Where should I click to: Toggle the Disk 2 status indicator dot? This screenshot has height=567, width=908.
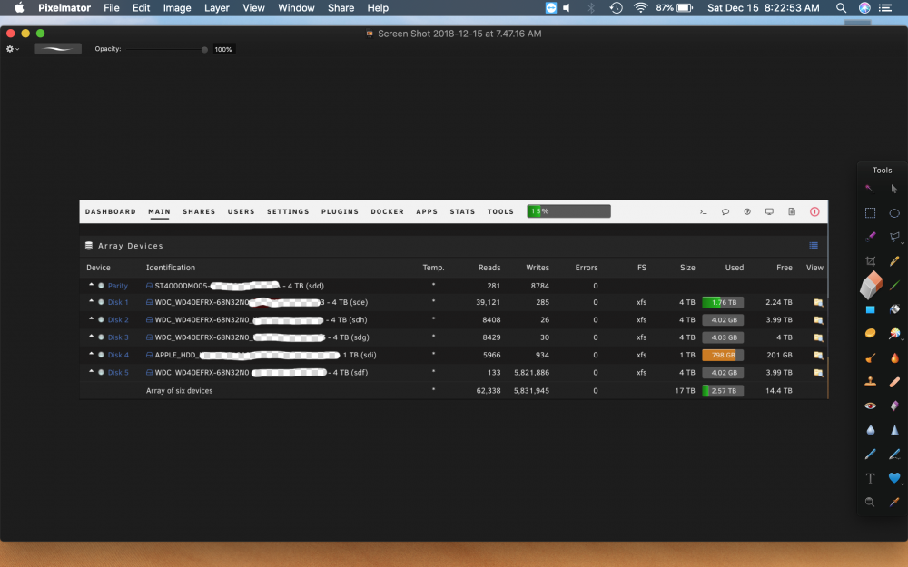(102, 319)
